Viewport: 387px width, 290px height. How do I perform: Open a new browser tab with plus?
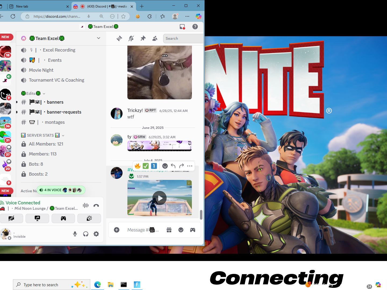pyautogui.click(x=142, y=6)
